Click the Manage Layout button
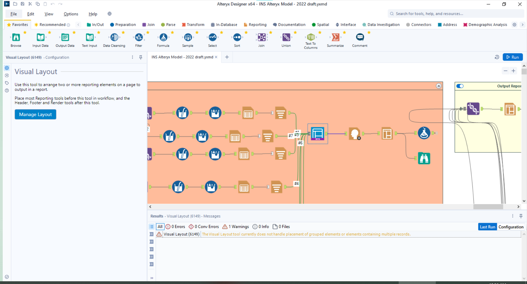Viewport: 527px width, 284px height. (x=35, y=114)
